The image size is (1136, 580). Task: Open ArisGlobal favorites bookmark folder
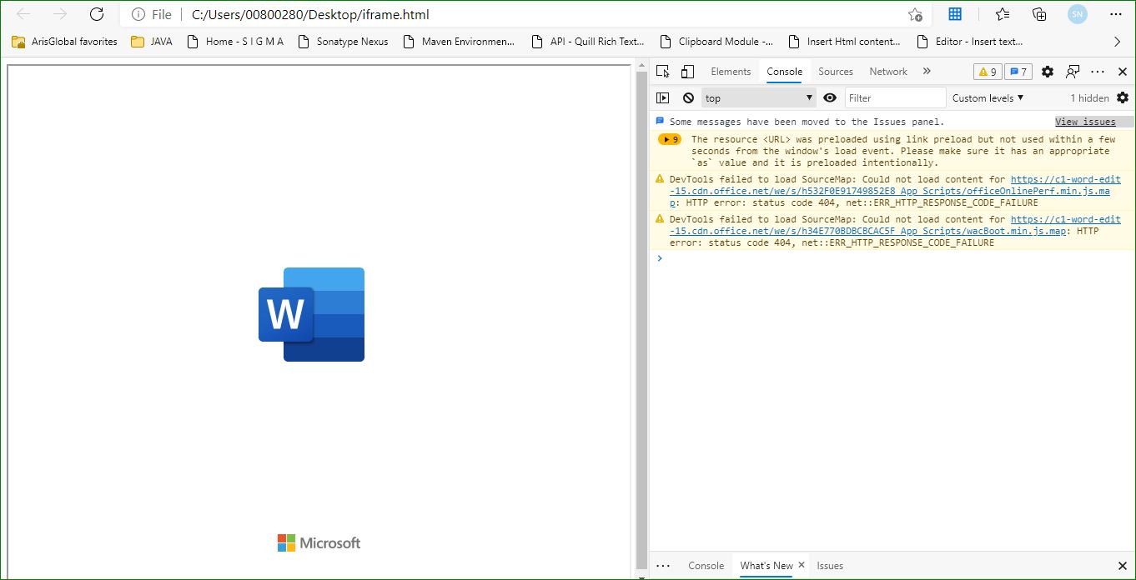coord(64,41)
